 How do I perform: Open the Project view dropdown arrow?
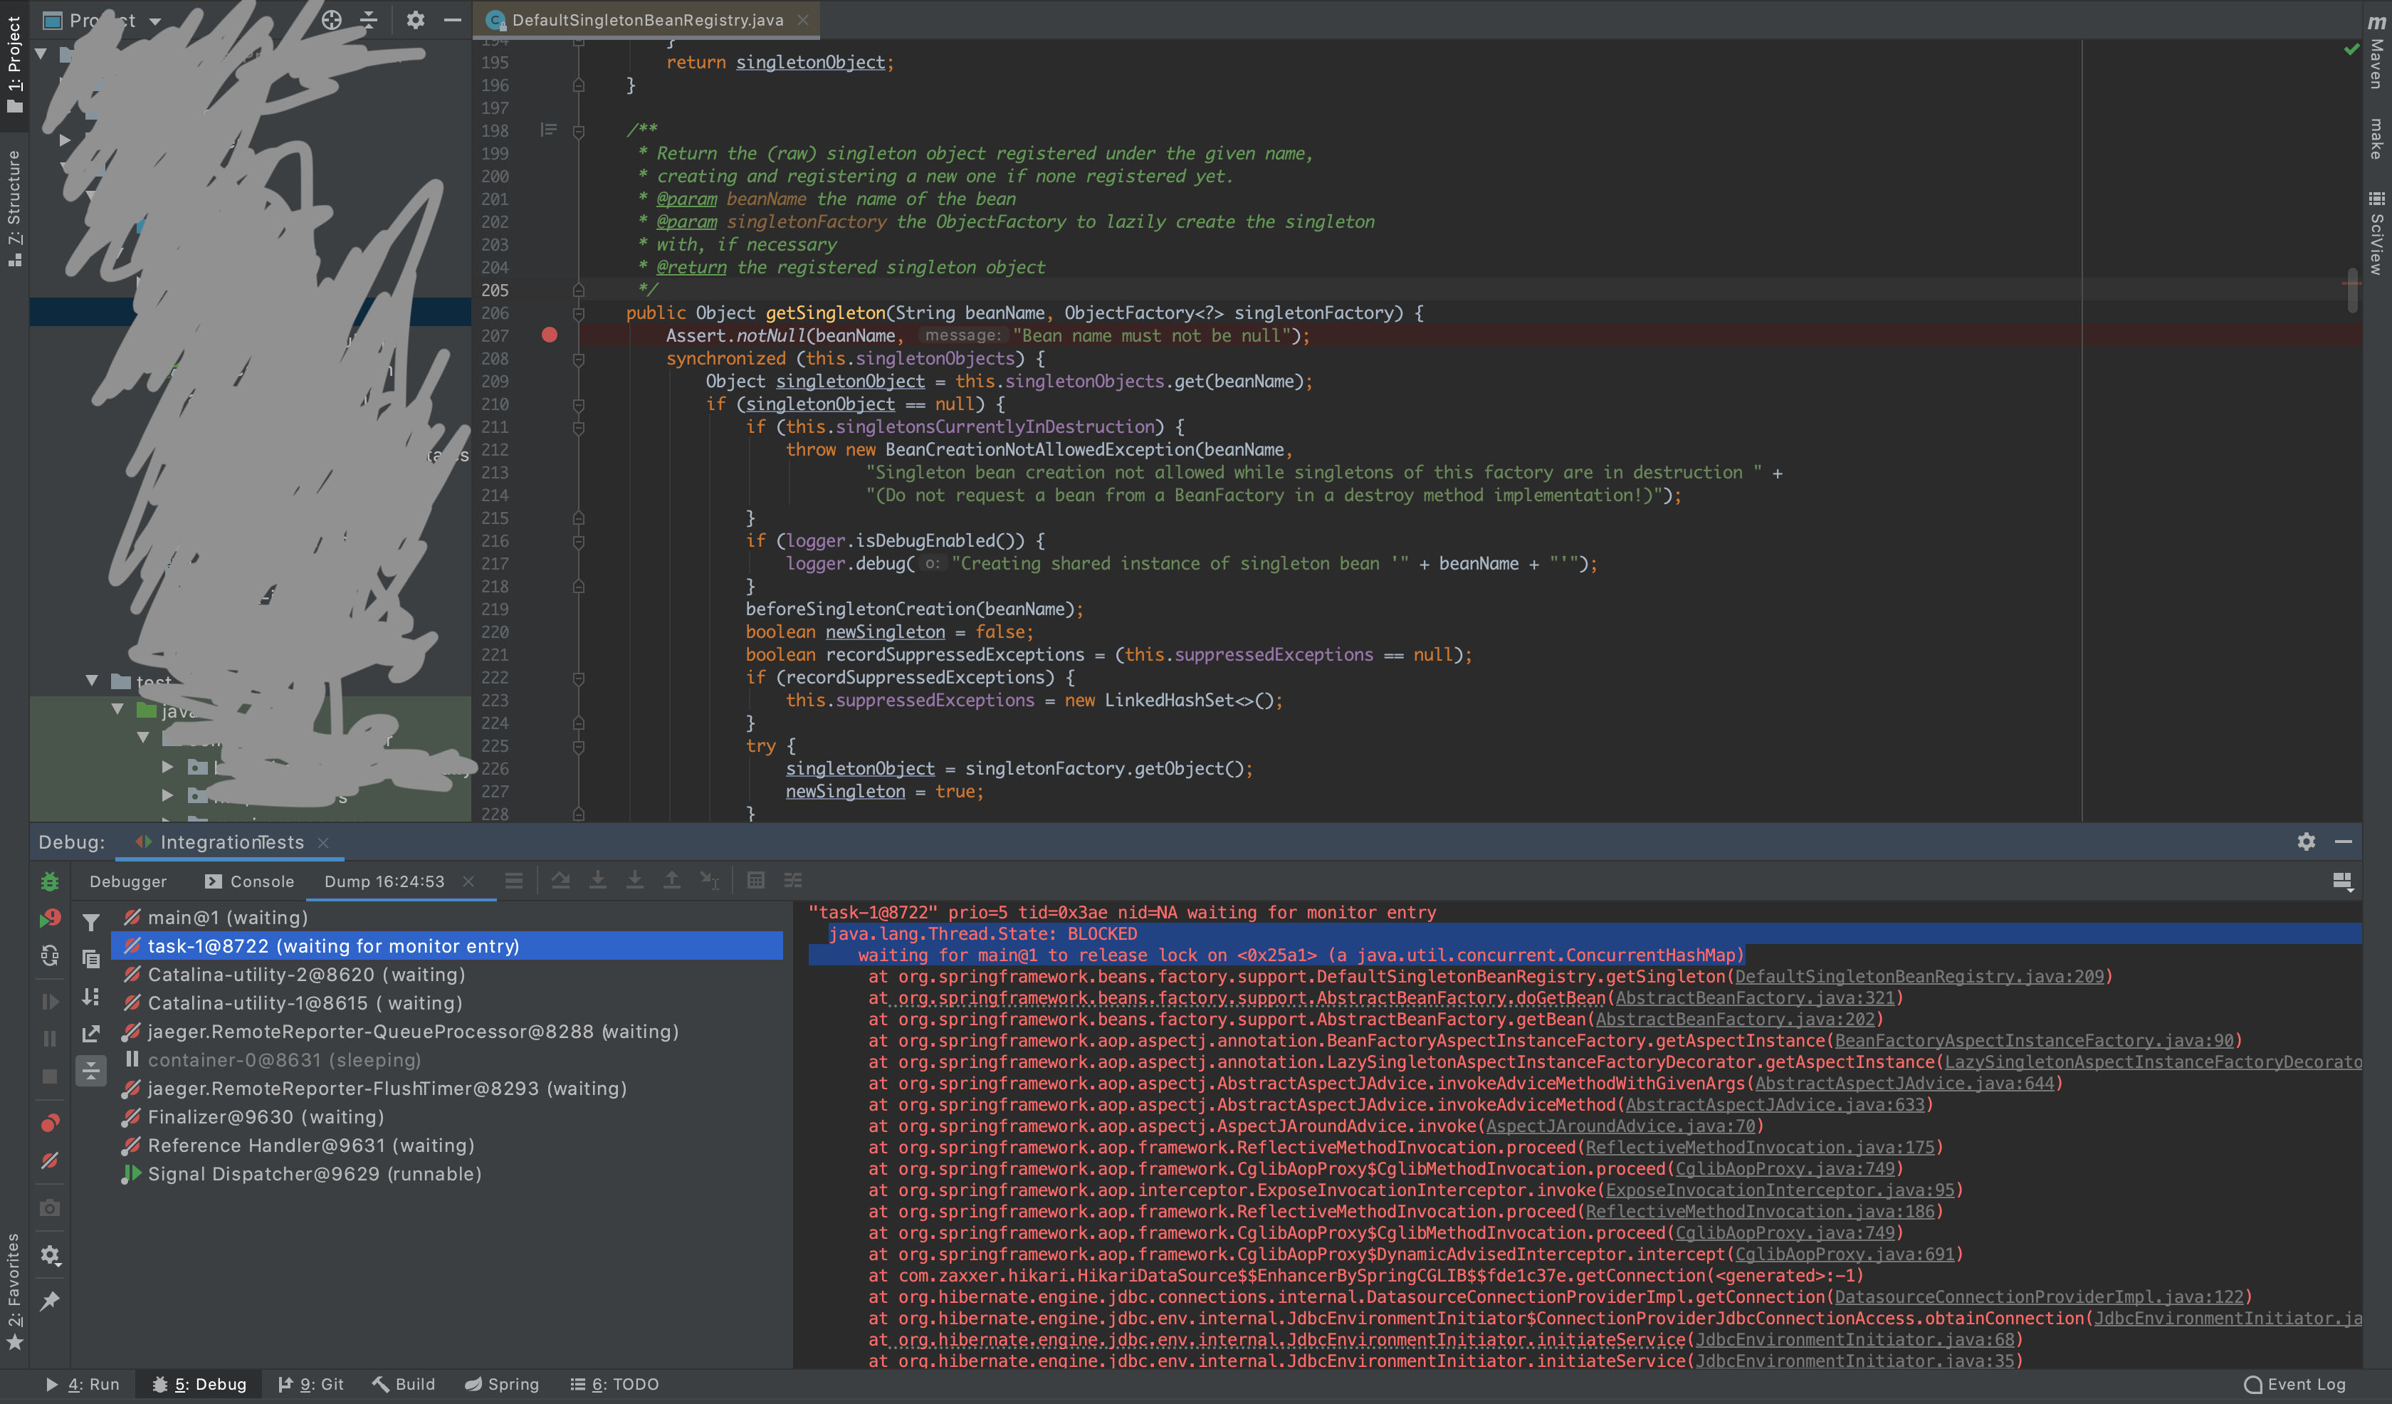pos(154,21)
